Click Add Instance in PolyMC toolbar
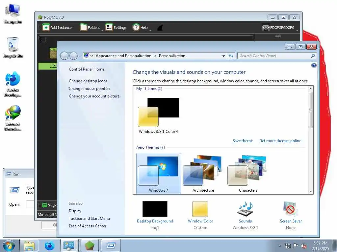Image resolution: width=337 pixels, height=252 pixels. click(x=57, y=28)
